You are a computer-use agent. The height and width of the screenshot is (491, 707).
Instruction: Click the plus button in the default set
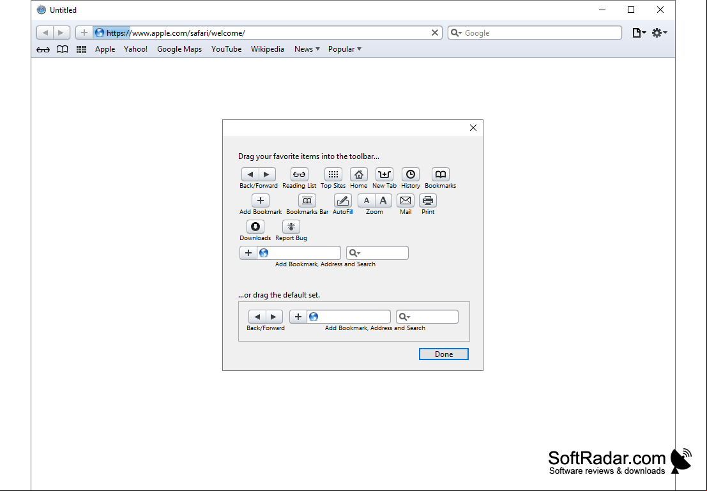(298, 317)
